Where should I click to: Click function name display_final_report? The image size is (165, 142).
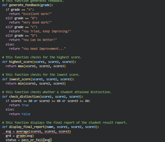point(27,127)
